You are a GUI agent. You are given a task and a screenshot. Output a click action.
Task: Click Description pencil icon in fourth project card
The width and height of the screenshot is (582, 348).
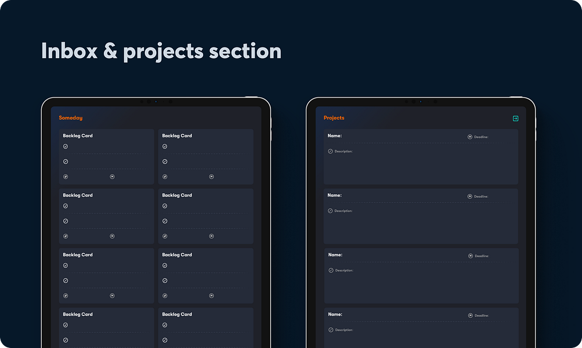[331, 330]
